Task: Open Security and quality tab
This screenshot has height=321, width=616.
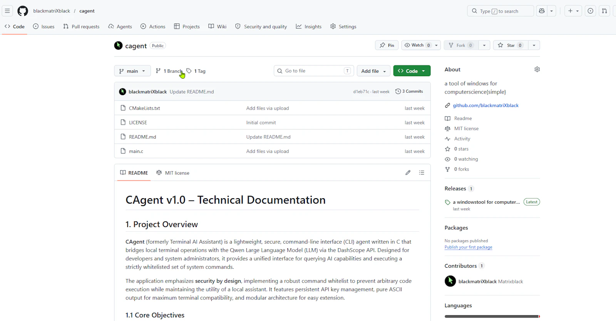Action: coord(261,27)
